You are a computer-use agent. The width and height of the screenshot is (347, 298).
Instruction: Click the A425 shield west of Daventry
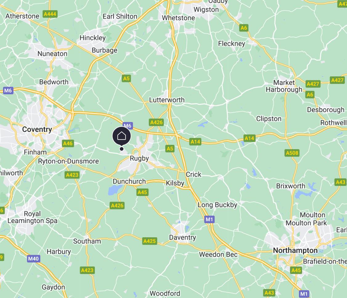(x=150, y=241)
